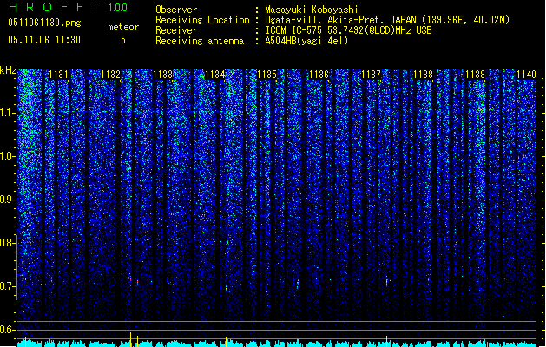Click the Receiving Location field label
546x347 pixels.
click(x=202, y=20)
